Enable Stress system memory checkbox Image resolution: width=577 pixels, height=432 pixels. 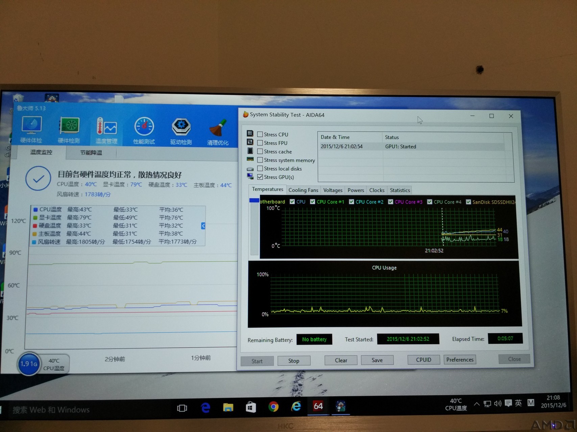click(260, 160)
